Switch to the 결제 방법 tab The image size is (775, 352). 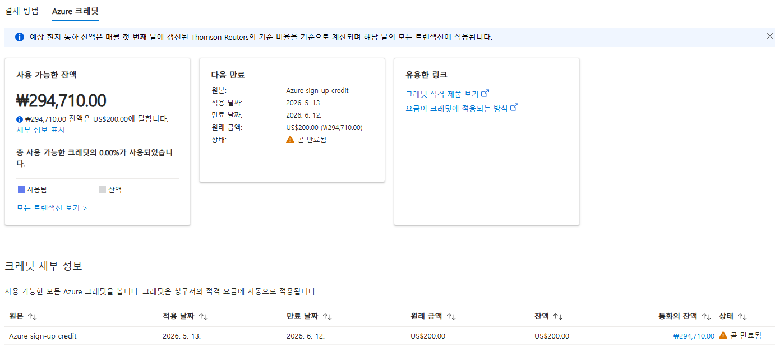pyautogui.click(x=21, y=11)
